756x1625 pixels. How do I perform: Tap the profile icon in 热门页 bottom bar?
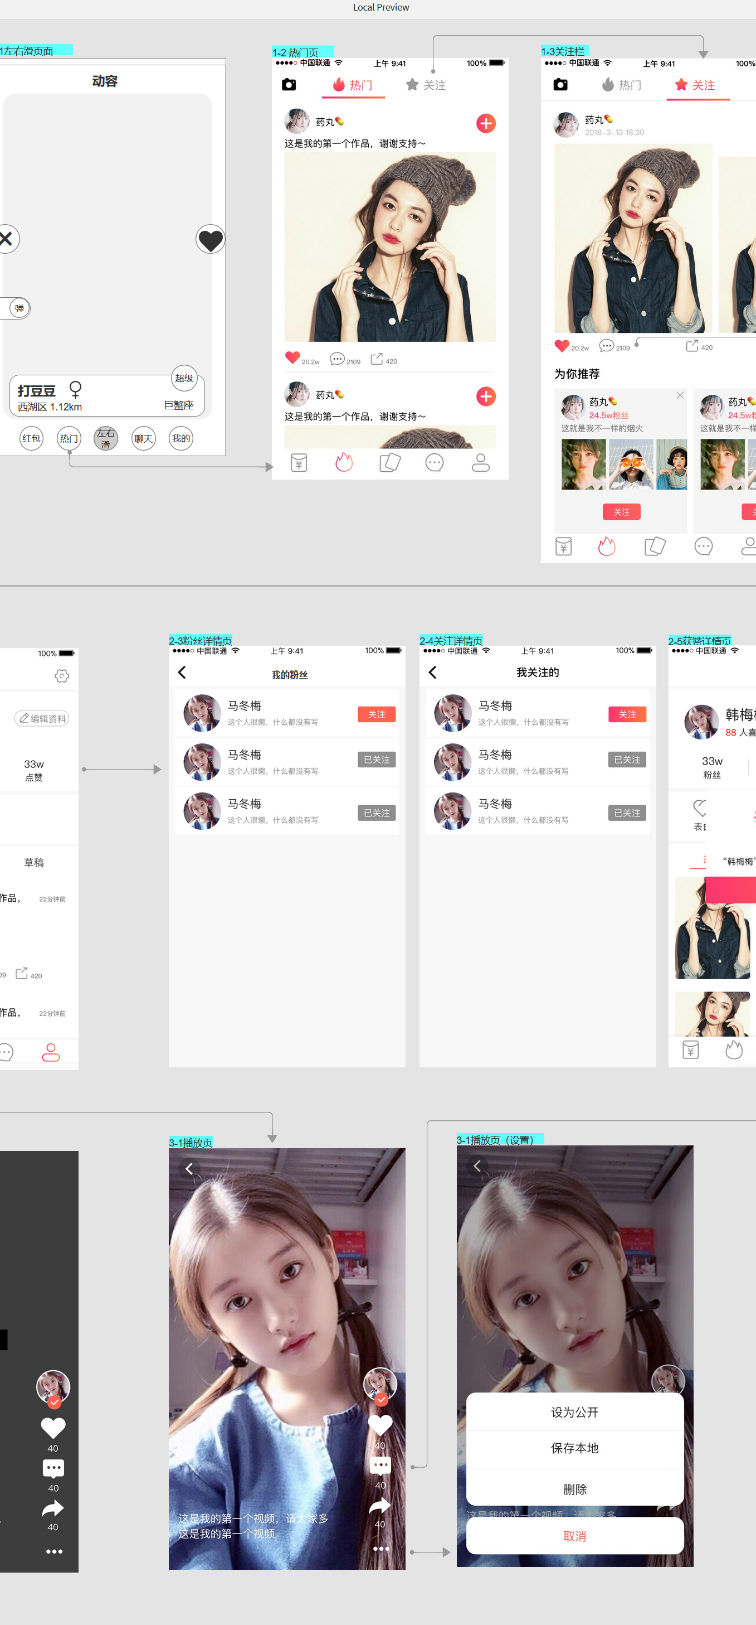click(x=481, y=462)
